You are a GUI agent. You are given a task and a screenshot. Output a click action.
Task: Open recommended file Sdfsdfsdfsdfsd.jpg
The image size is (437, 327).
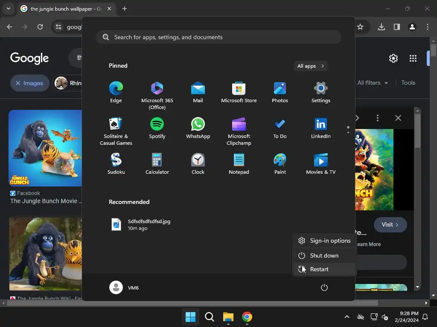tap(141, 225)
